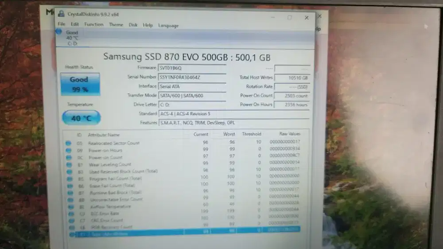Open the Theme menu
The width and height of the screenshot is (443, 249).
[x=116, y=25]
